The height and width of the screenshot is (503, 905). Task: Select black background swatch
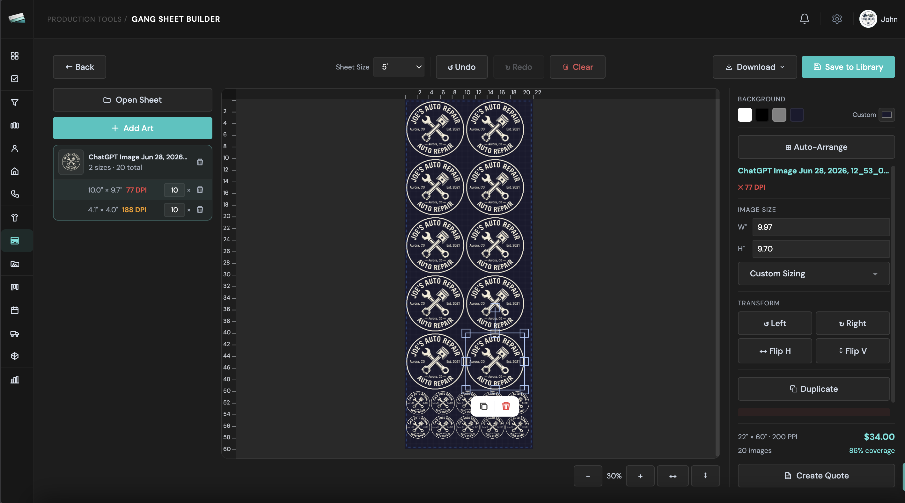(x=762, y=115)
